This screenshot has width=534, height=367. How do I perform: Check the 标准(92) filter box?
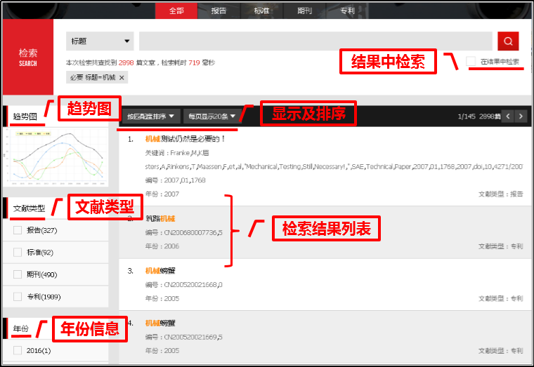coord(18,252)
